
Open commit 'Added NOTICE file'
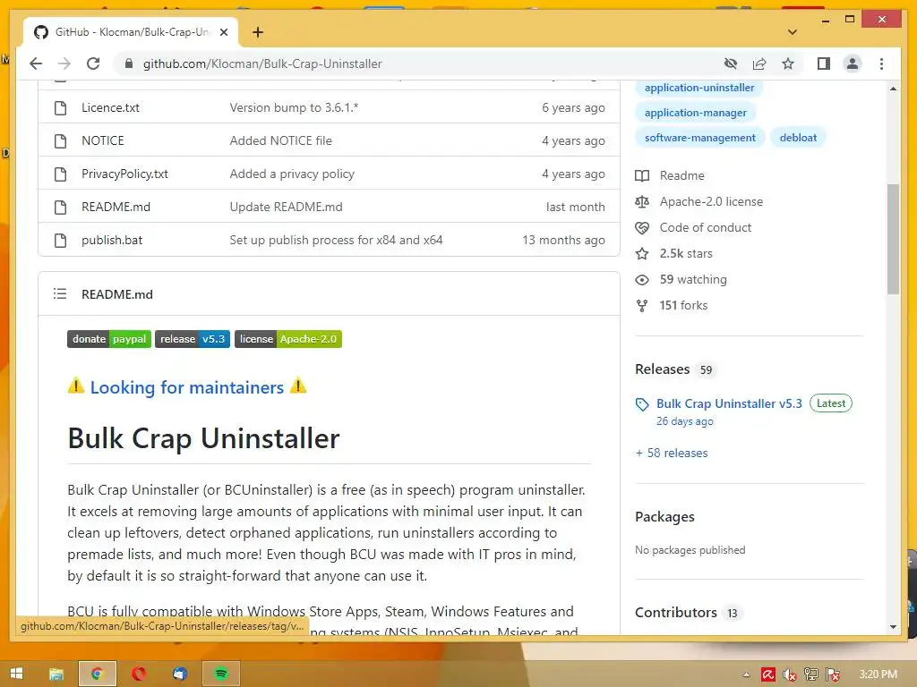[280, 140]
